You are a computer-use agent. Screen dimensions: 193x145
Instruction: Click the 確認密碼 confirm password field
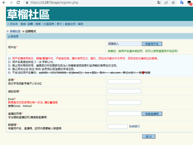(124, 91)
